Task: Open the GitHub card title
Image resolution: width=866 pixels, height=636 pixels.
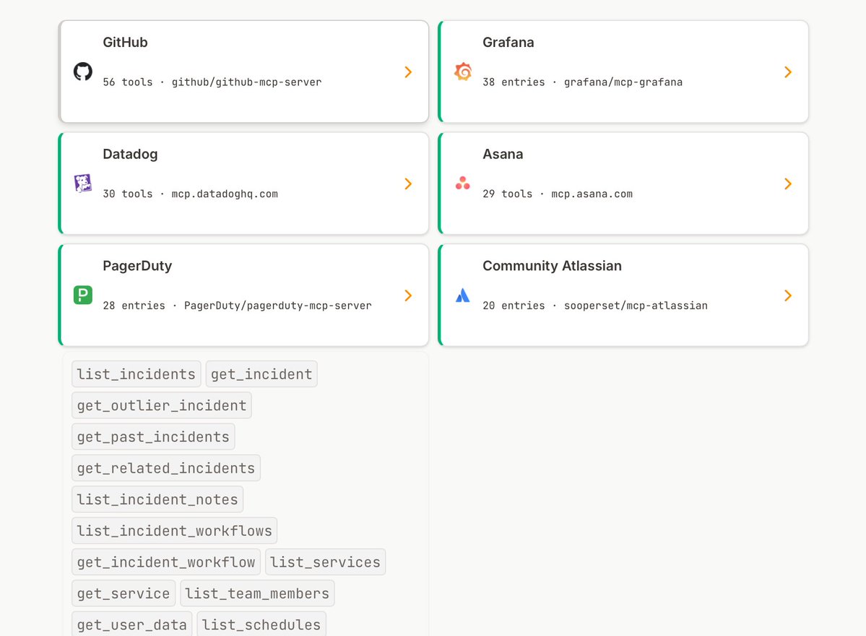Action: (x=126, y=43)
